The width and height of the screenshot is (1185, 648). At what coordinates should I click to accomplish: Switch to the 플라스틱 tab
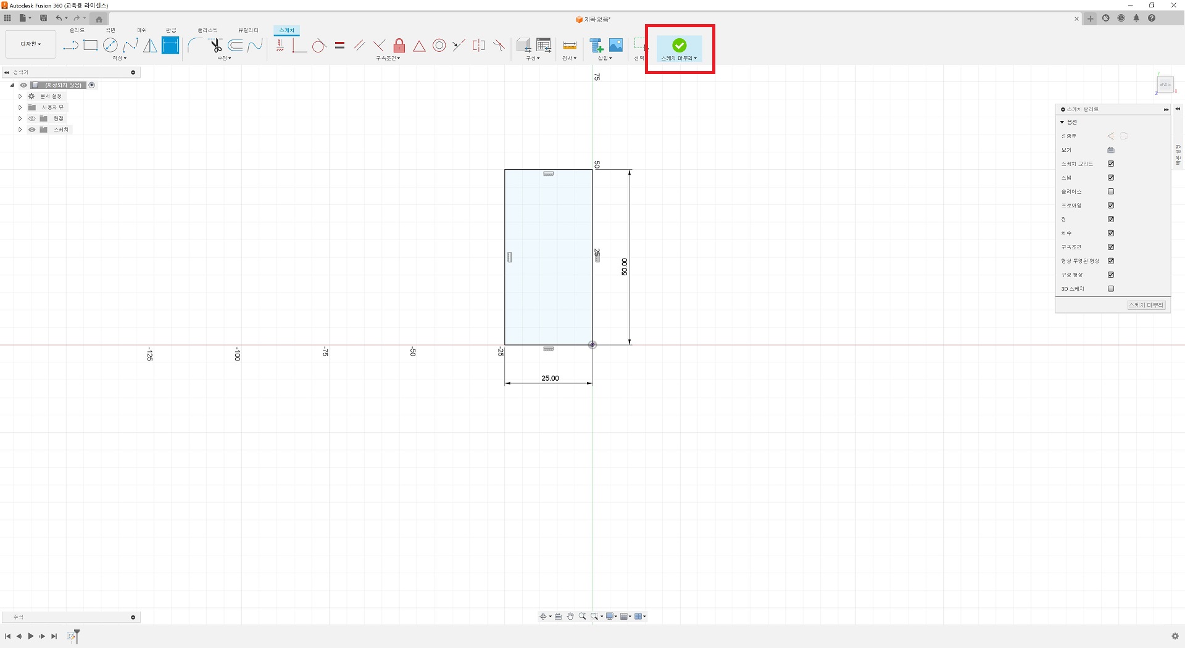207,30
